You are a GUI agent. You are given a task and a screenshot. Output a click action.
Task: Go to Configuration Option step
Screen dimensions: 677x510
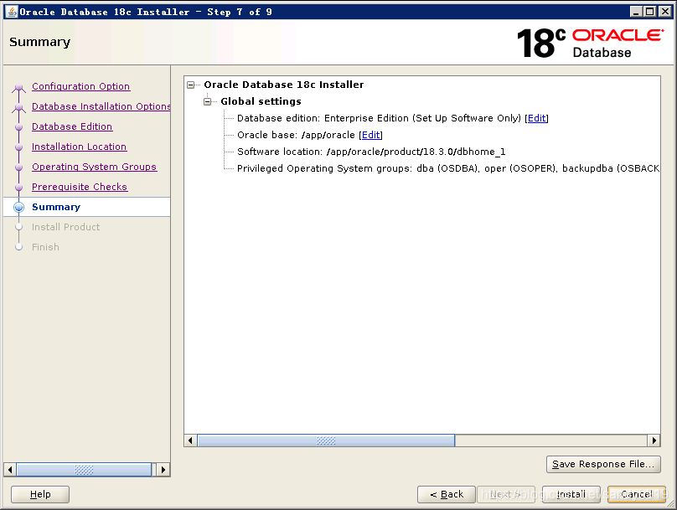tap(80, 86)
